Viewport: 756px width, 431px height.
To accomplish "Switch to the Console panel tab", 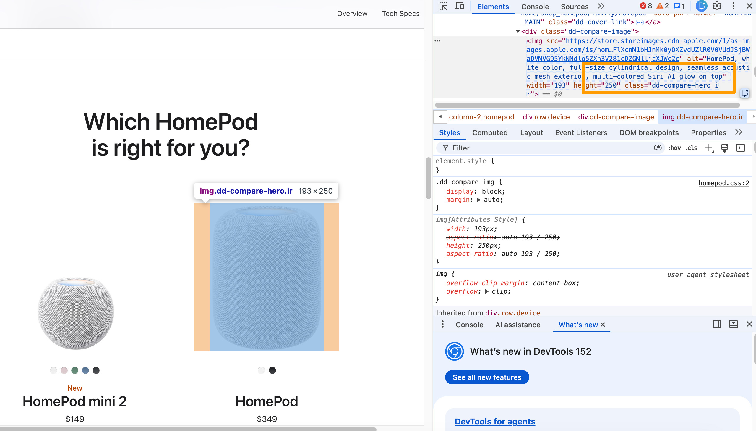I will (x=535, y=7).
